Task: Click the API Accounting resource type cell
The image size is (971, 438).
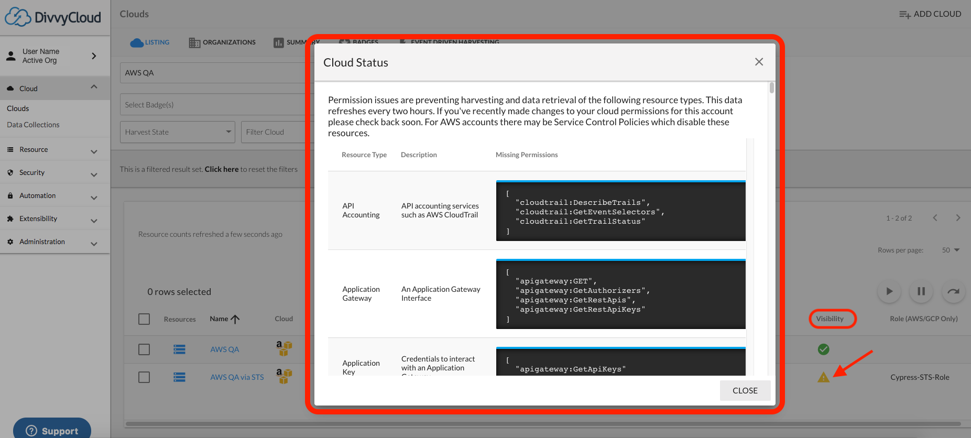Action: (361, 211)
